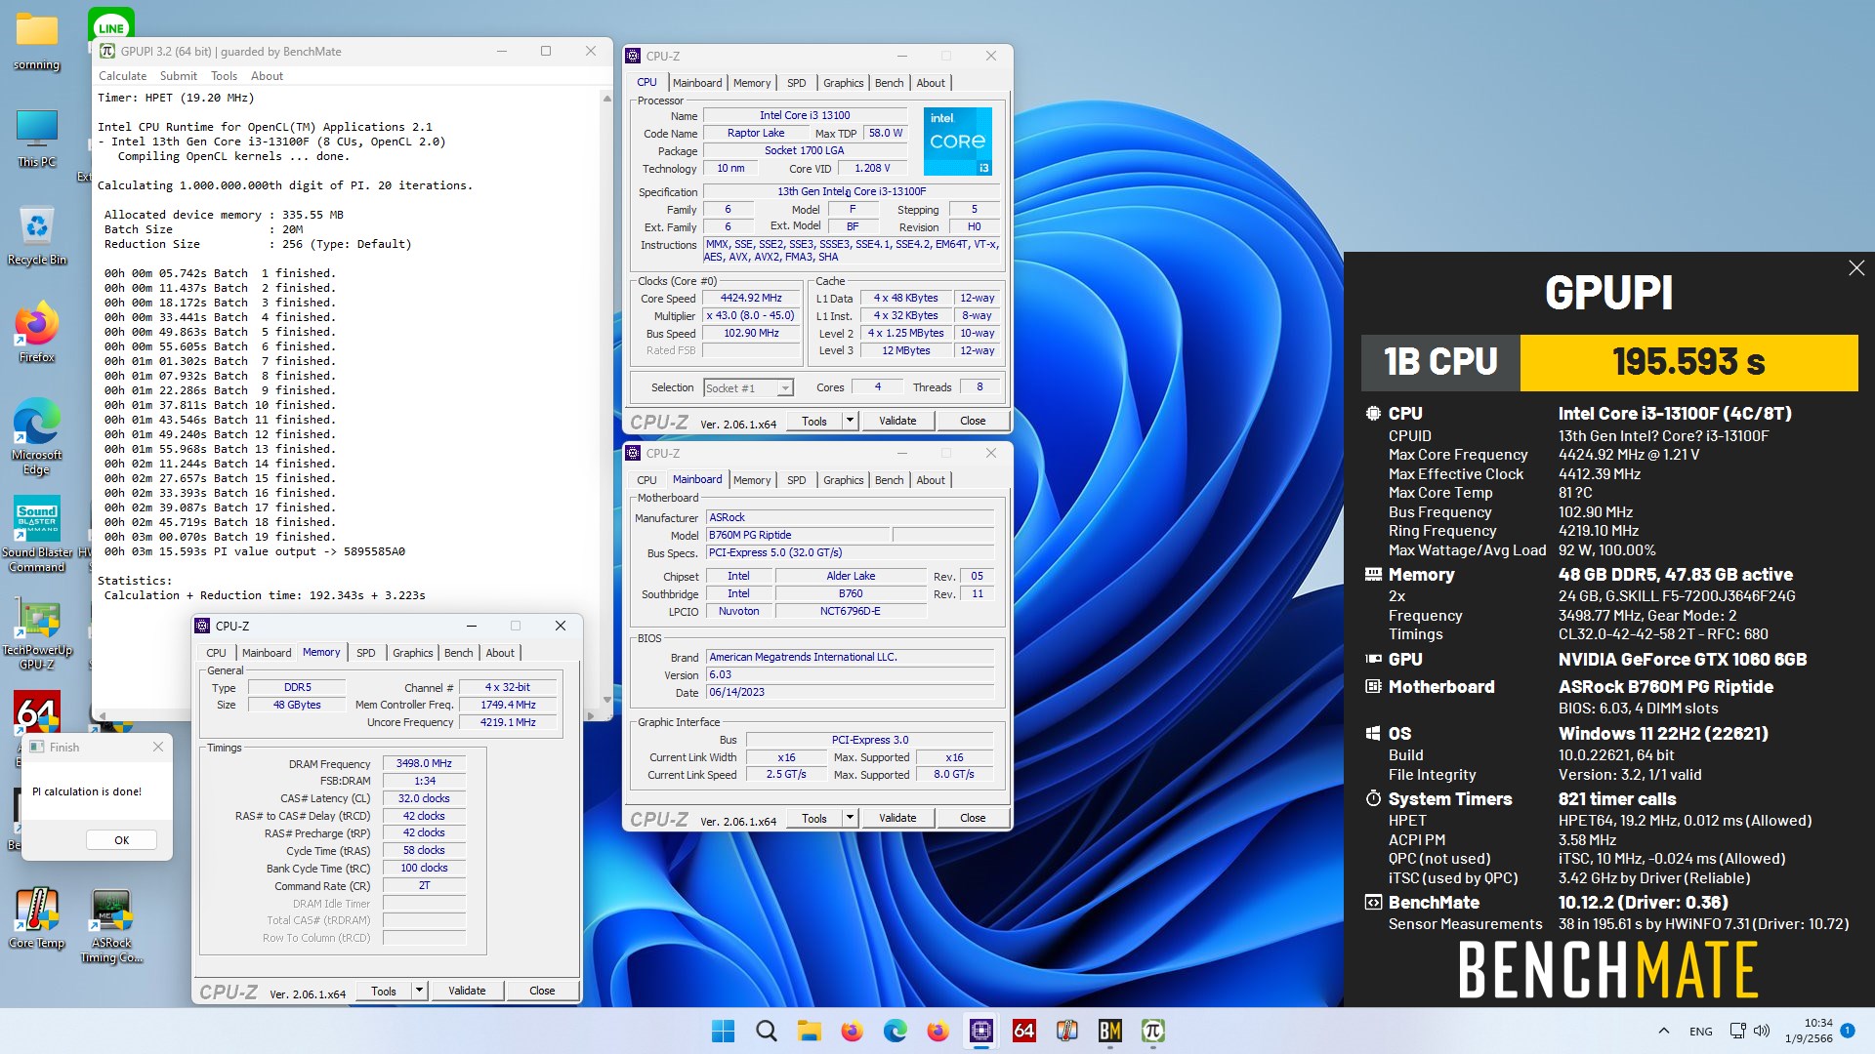Open ASRock Timing Configurator shortcut
Viewport: 1875px width, 1054px height.
coord(111,927)
